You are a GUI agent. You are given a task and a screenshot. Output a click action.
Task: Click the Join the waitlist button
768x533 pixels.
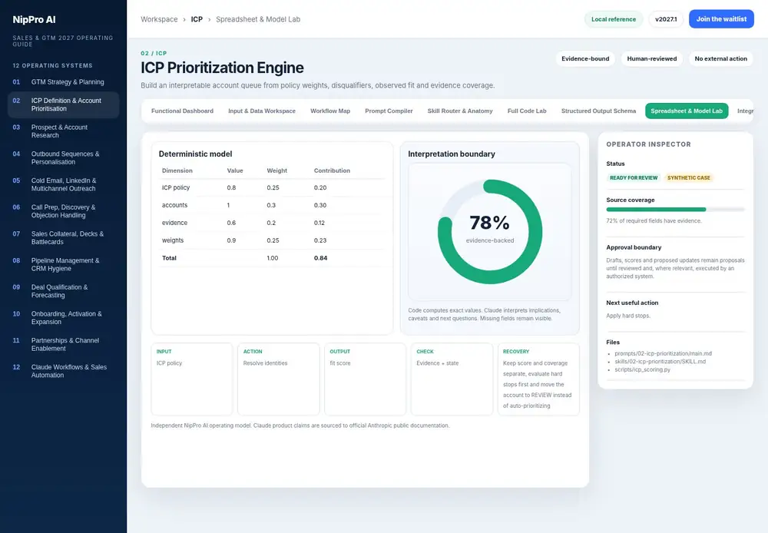tap(721, 19)
